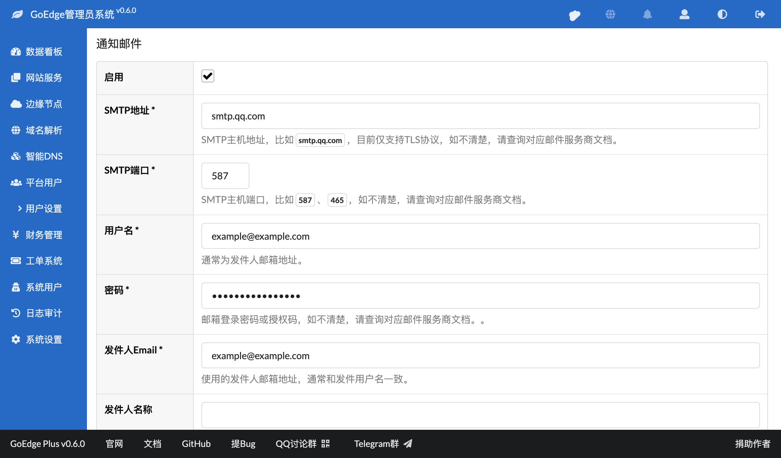This screenshot has height=458, width=781.
Task: Open 智能DNS menu item
Action: pyautogui.click(x=43, y=156)
